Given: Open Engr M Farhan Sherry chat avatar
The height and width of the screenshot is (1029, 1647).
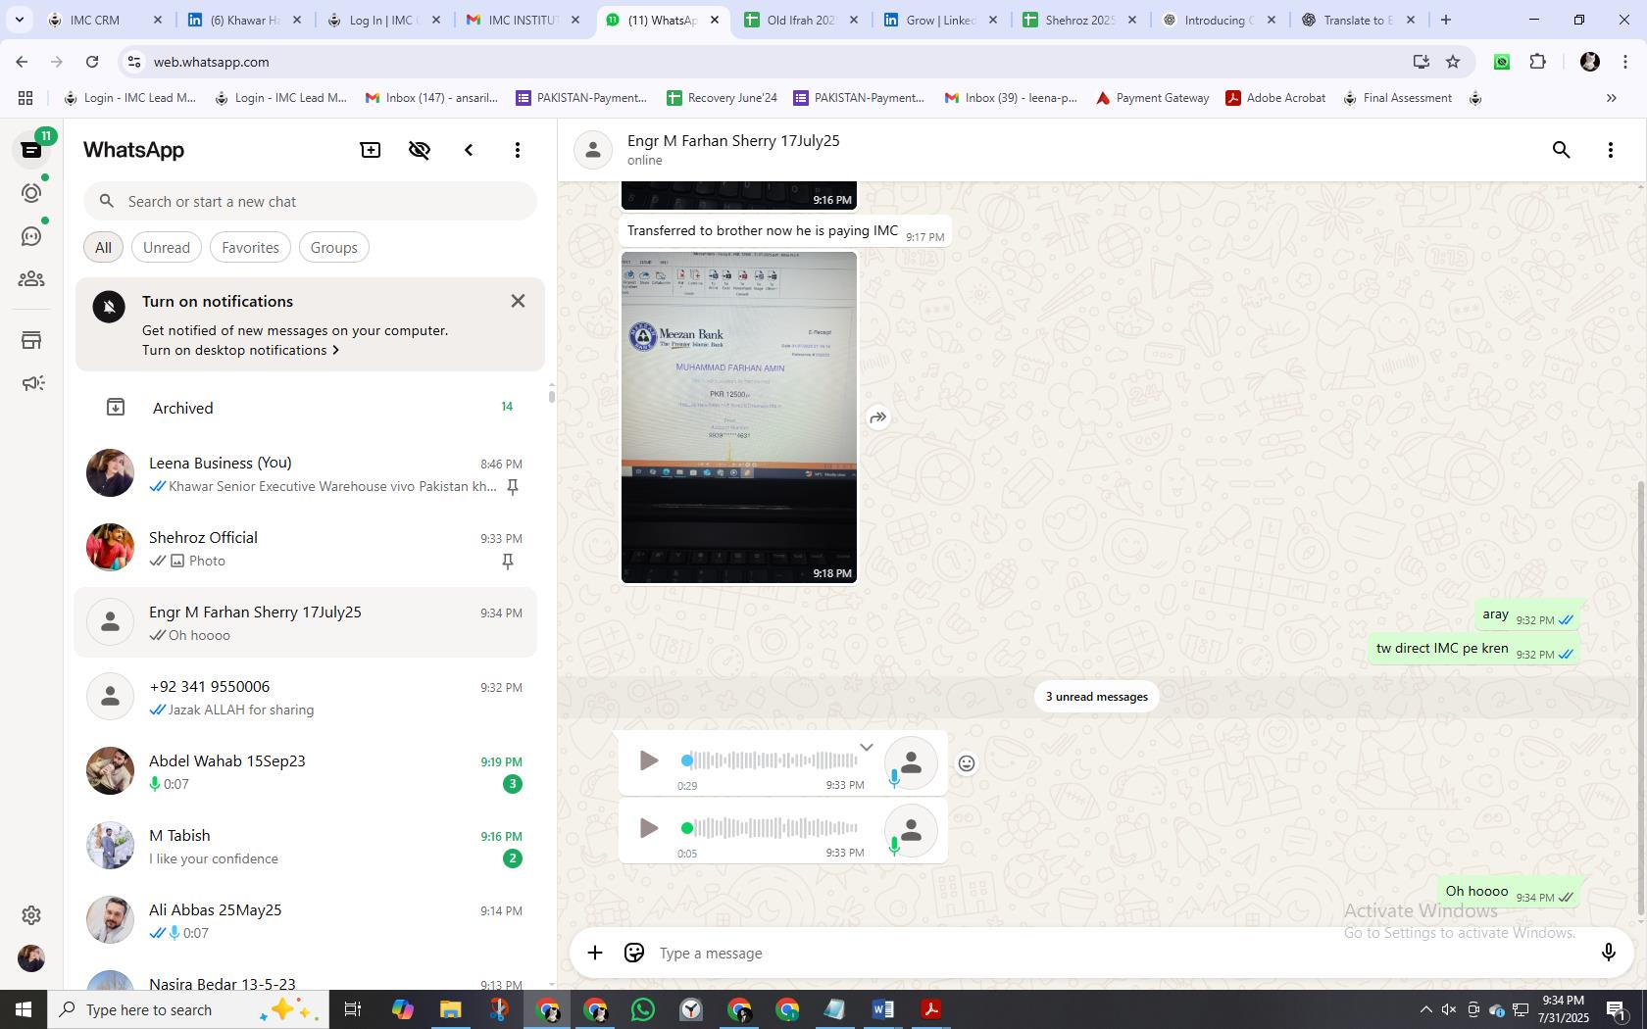Looking at the screenshot, I should pyautogui.click(x=110, y=622).
